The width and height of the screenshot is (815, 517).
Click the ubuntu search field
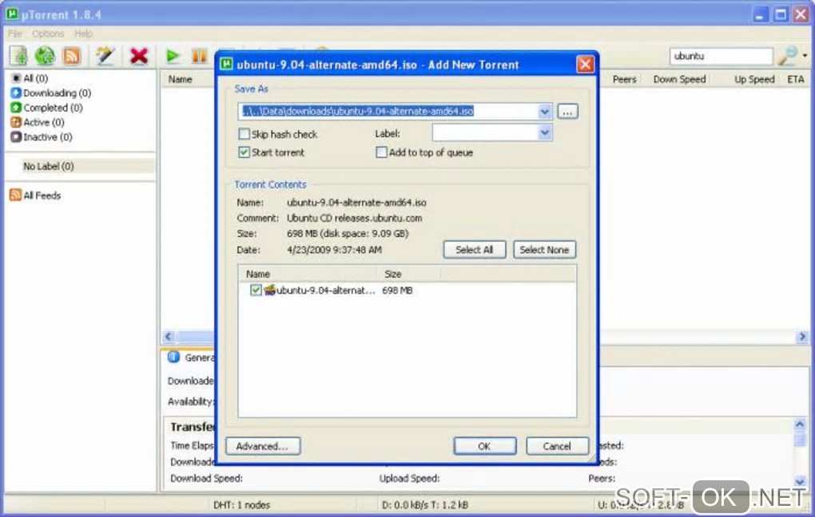pos(721,56)
